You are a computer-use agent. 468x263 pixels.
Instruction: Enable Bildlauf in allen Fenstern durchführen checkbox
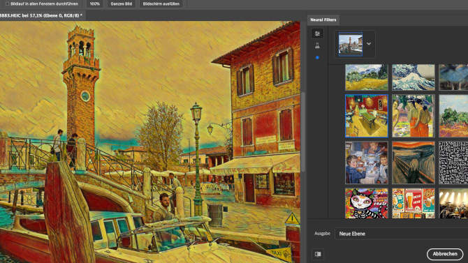pyautogui.click(x=7, y=4)
